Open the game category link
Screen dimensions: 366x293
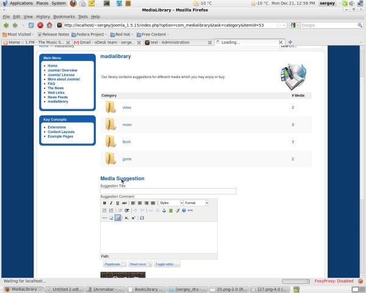127,159
